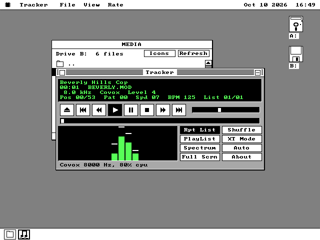
Task: Open the B: floppy drive icon
Action: tap(295, 54)
